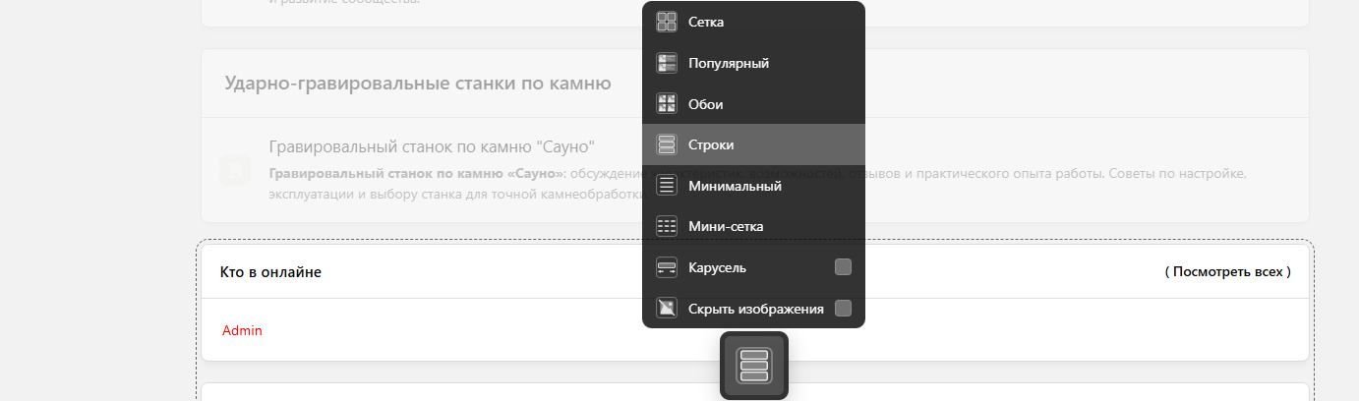Click the Мини-сетка layout icon
The width and height of the screenshot is (1359, 401).
click(x=667, y=226)
